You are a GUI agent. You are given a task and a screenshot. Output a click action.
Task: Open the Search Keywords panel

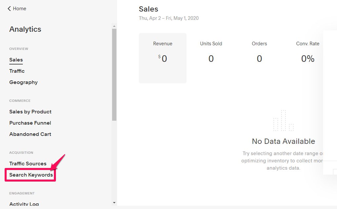(31, 175)
